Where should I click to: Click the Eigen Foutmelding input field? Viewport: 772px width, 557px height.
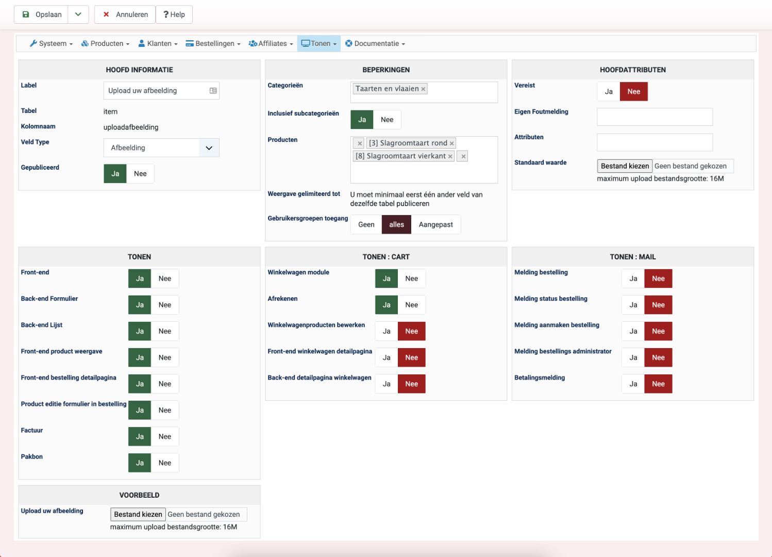click(x=654, y=117)
